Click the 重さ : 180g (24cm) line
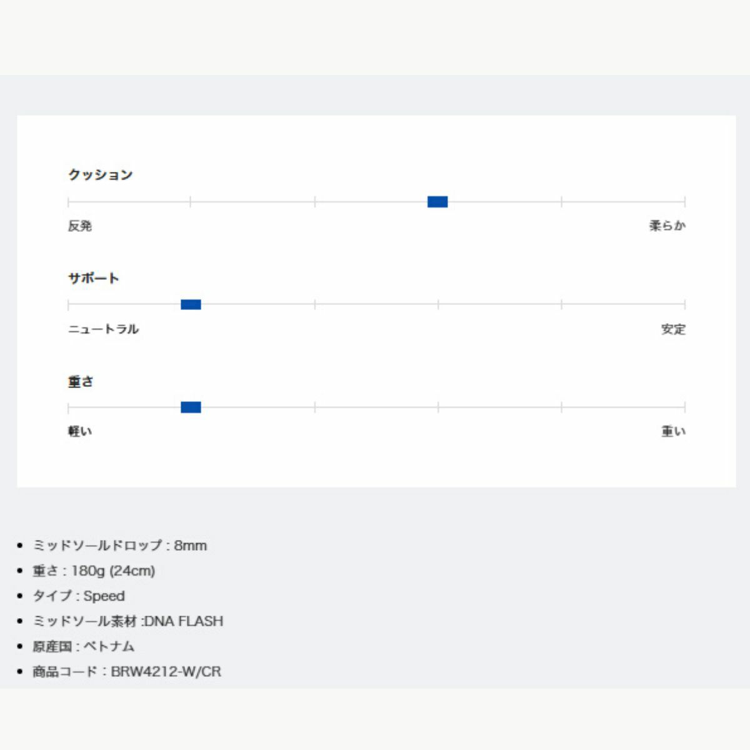 point(94,571)
